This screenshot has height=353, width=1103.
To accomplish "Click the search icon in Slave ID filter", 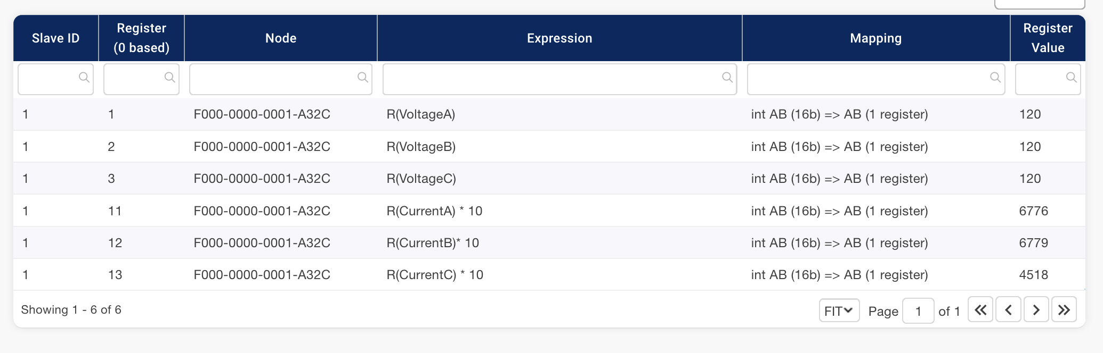I will (84, 77).
